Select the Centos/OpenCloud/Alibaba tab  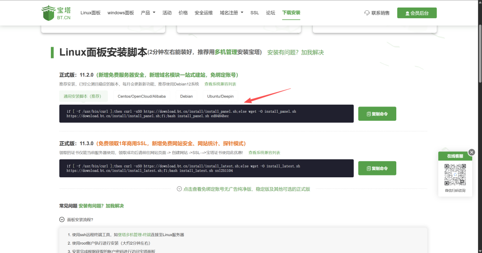[x=142, y=96]
